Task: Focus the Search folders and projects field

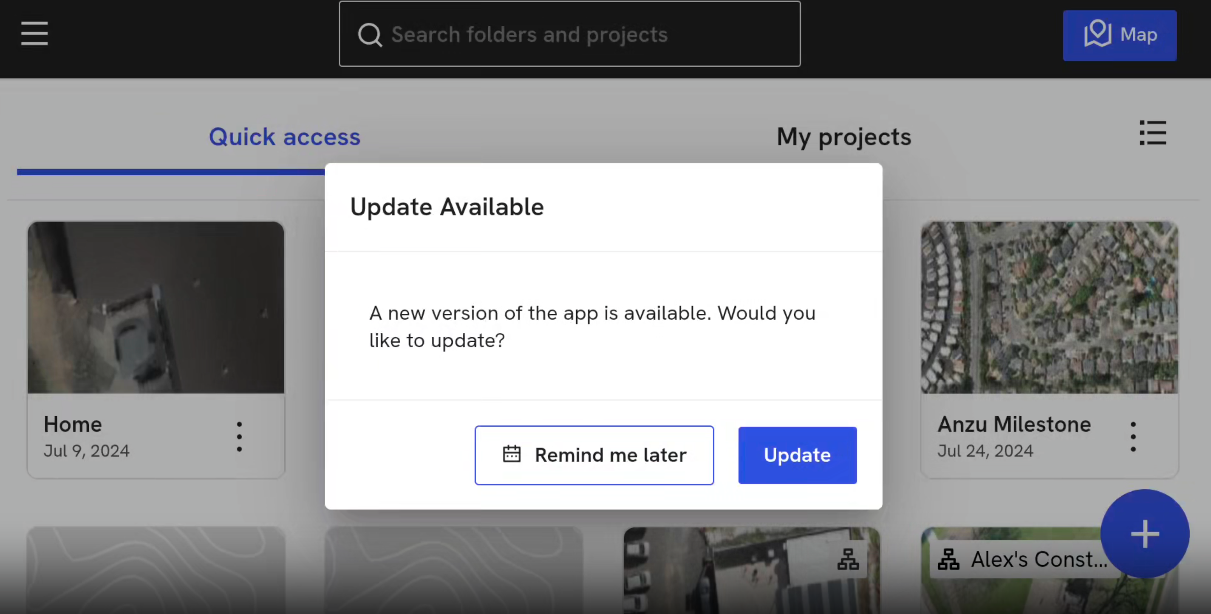Action: 570,34
